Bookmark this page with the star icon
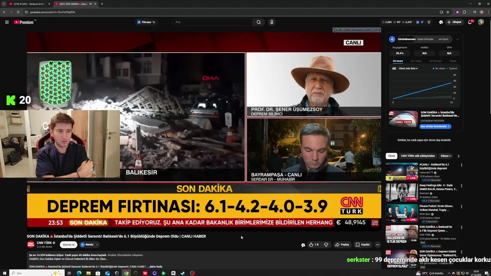Image resolution: width=491 pixels, height=276 pixels. click(x=448, y=12)
